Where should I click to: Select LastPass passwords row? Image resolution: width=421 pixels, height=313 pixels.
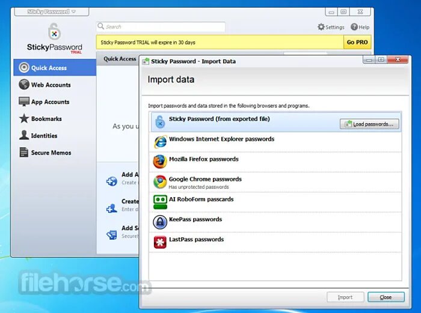pos(275,243)
